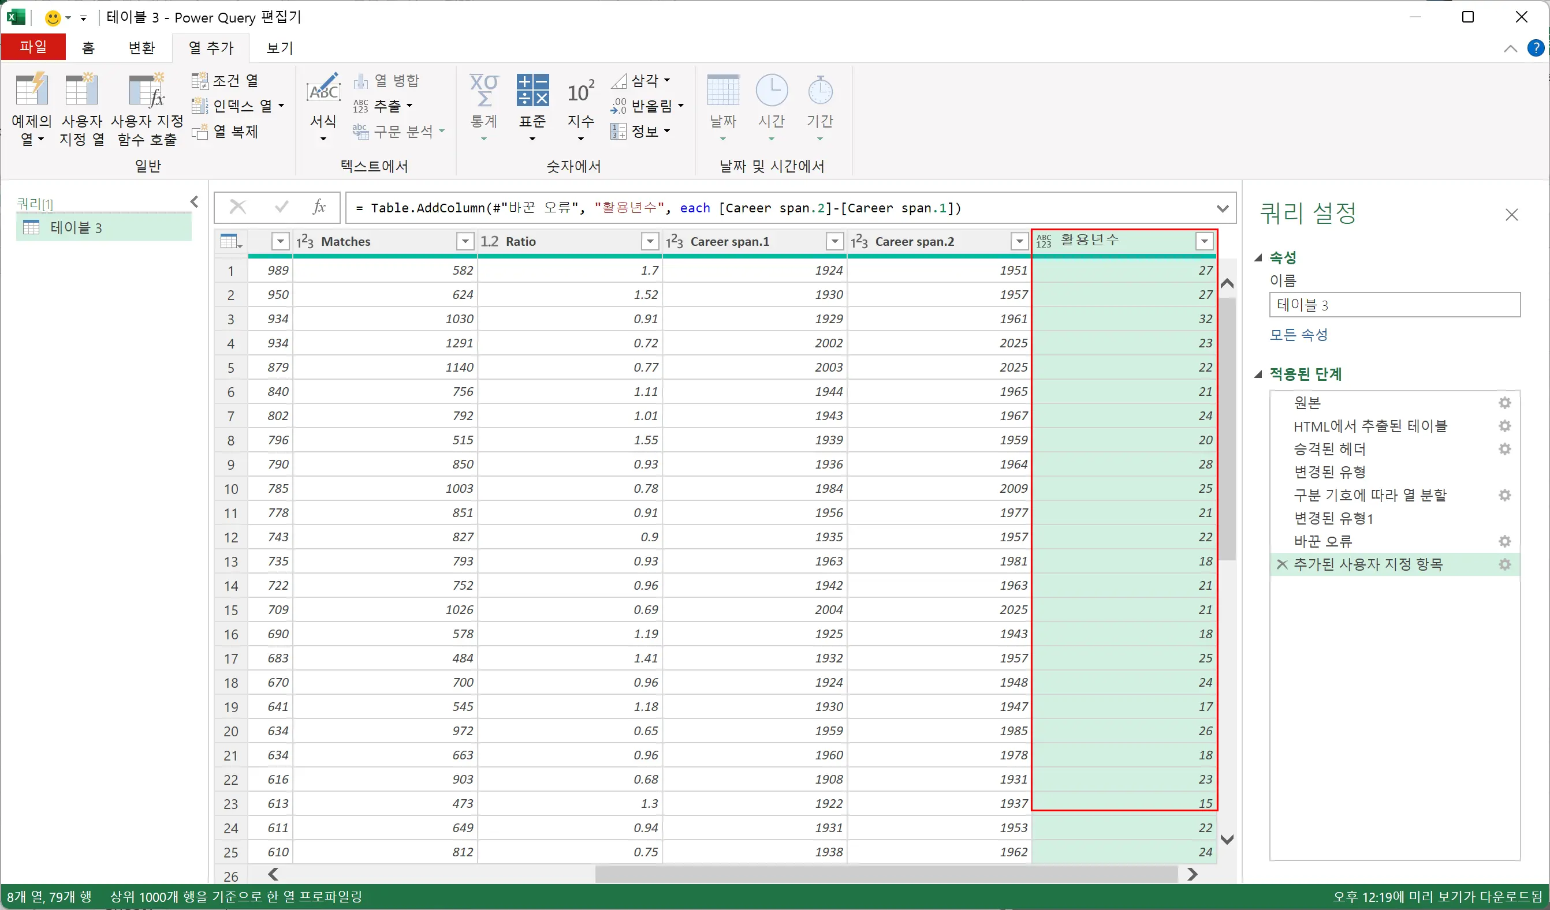The width and height of the screenshot is (1550, 910).
Task: Collapse the queries pane with arrow
Action: click(x=195, y=201)
